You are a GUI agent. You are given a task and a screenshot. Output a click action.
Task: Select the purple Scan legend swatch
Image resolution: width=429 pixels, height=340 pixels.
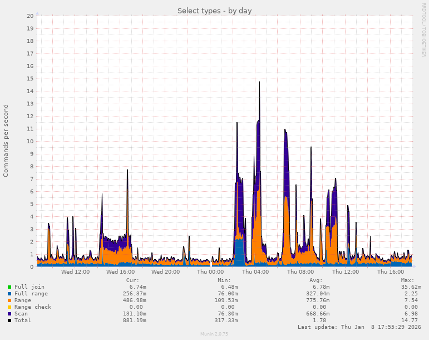click(x=9, y=314)
